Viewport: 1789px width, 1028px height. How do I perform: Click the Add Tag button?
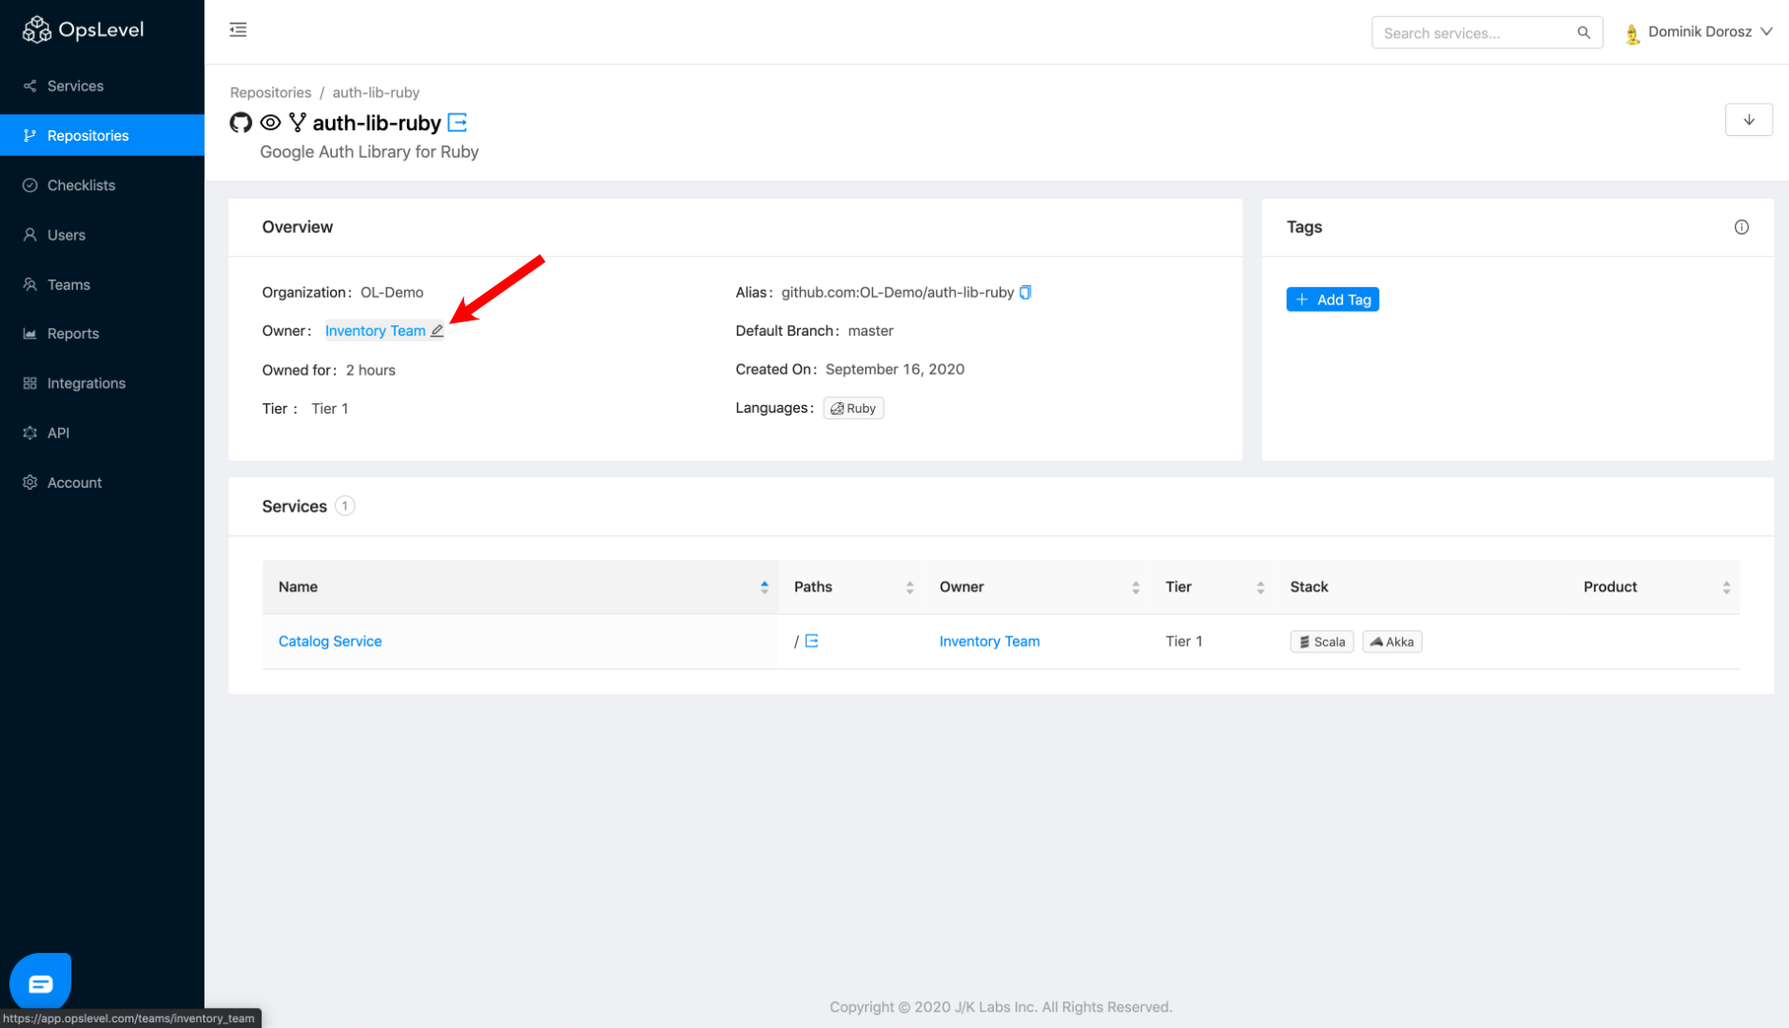[1332, 300]
